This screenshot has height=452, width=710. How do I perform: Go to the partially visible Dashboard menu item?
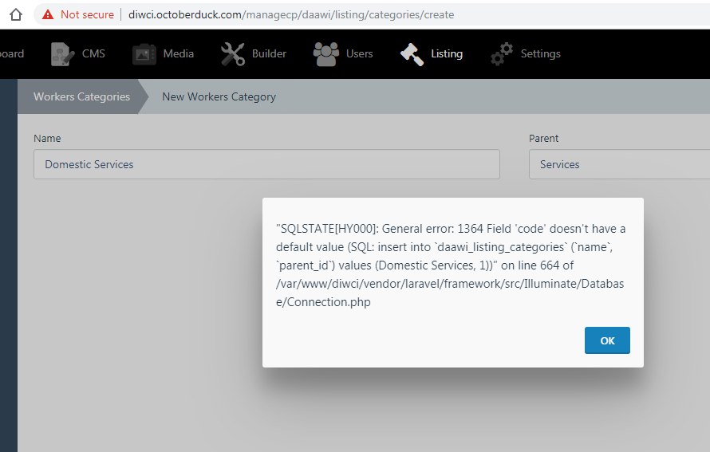(x=12, y=54)
